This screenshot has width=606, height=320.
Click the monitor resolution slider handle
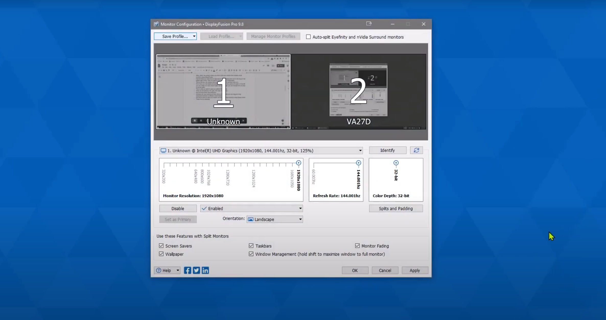coord(298,163)
